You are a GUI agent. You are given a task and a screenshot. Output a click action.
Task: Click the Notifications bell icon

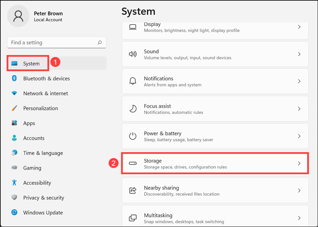(x=133, y=81)
